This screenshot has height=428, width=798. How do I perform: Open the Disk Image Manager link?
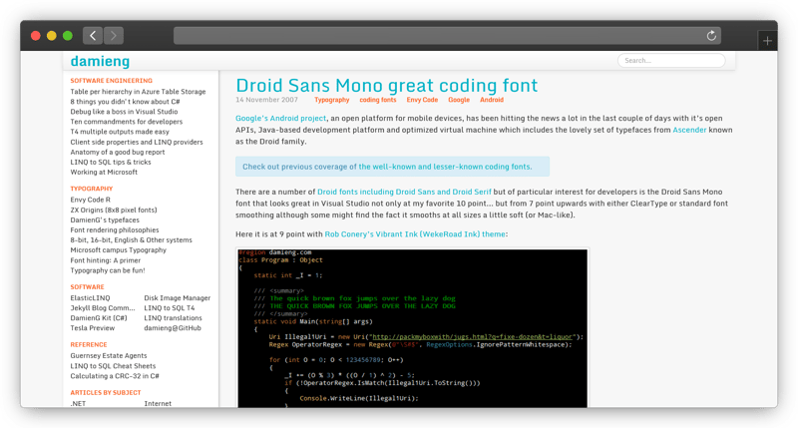[178, 297]
